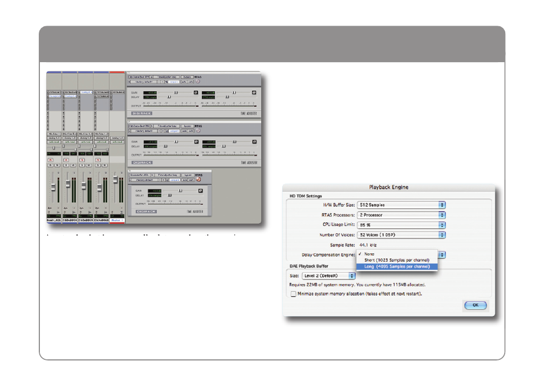Record-enable the second mixer channel
Screen dimensions: 544x385
(66, 160)
